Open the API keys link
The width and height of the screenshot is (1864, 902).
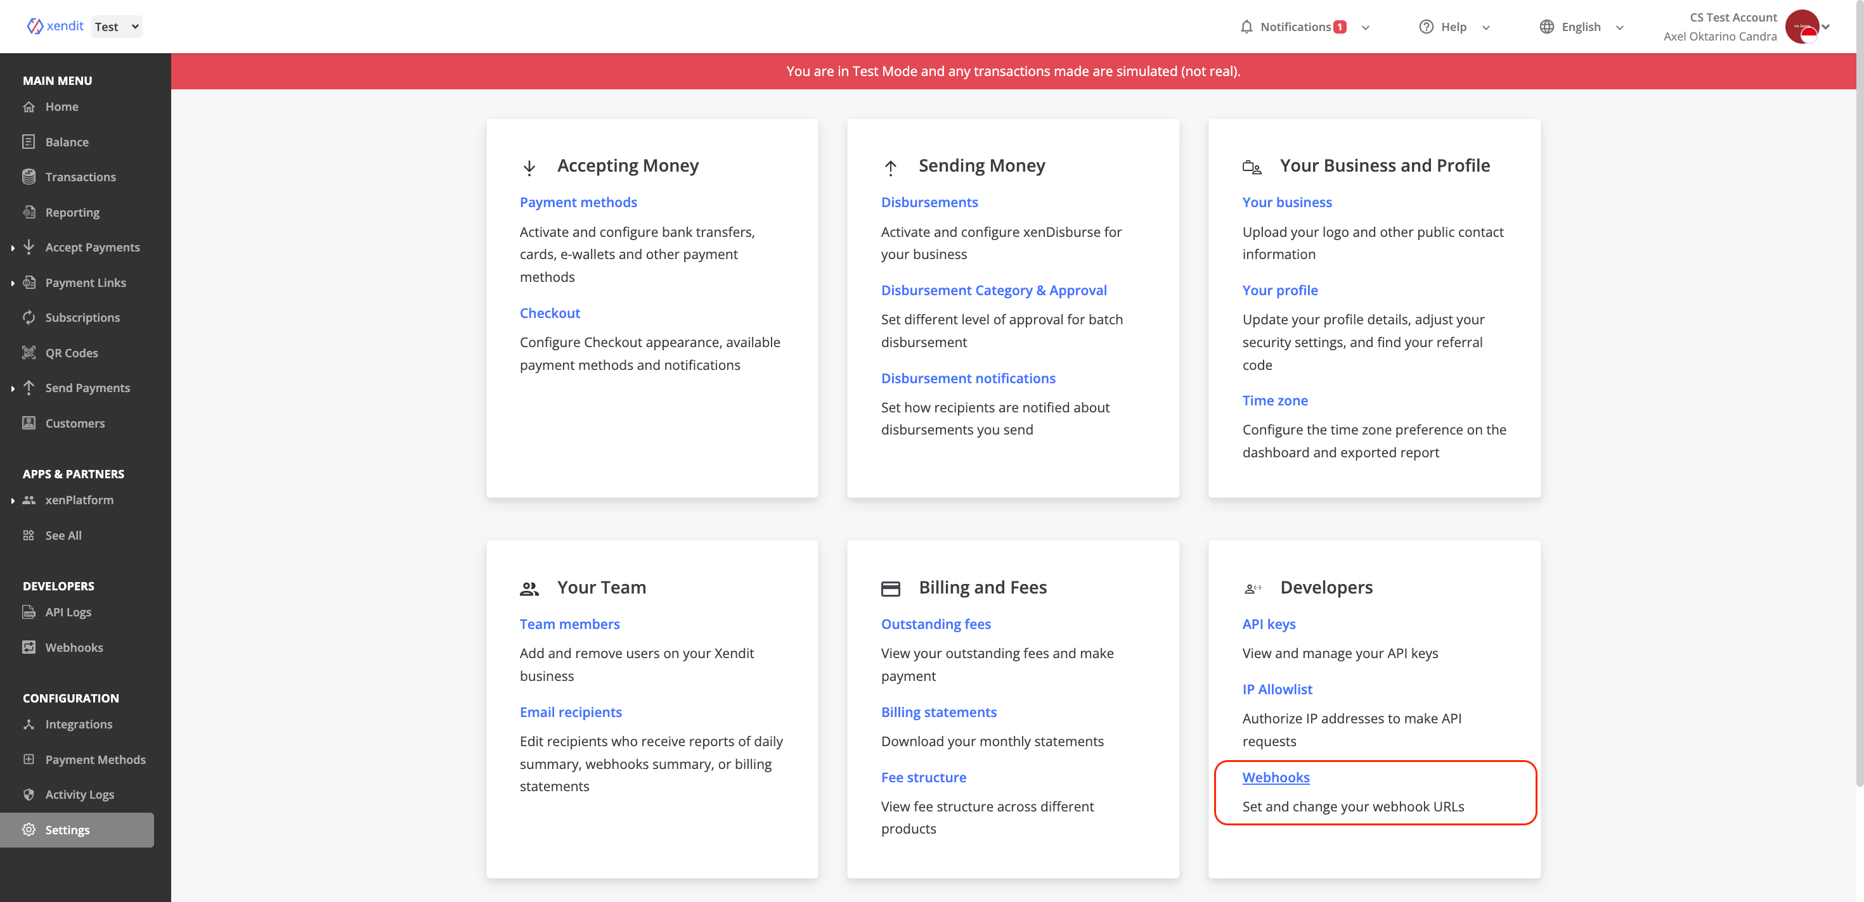tap(1269, 624)
